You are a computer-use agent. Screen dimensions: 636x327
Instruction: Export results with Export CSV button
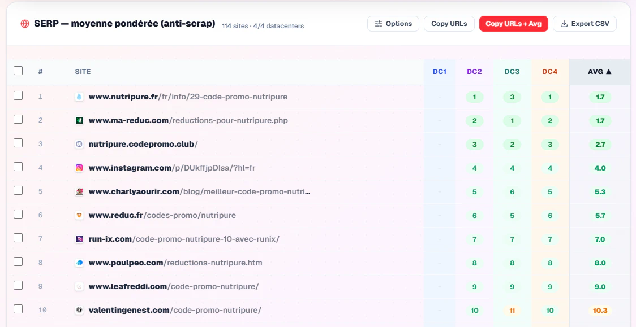[x=585, y=24]
